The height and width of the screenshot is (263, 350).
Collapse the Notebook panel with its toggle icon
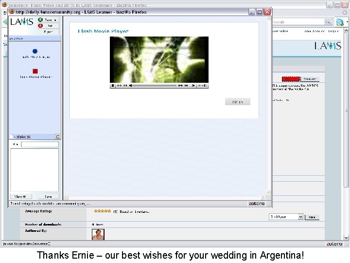pos(57,137)
